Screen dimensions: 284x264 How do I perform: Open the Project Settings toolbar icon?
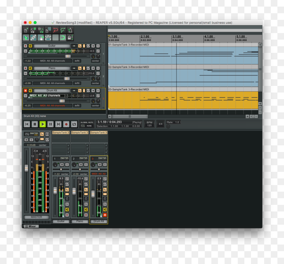(48, 30)
